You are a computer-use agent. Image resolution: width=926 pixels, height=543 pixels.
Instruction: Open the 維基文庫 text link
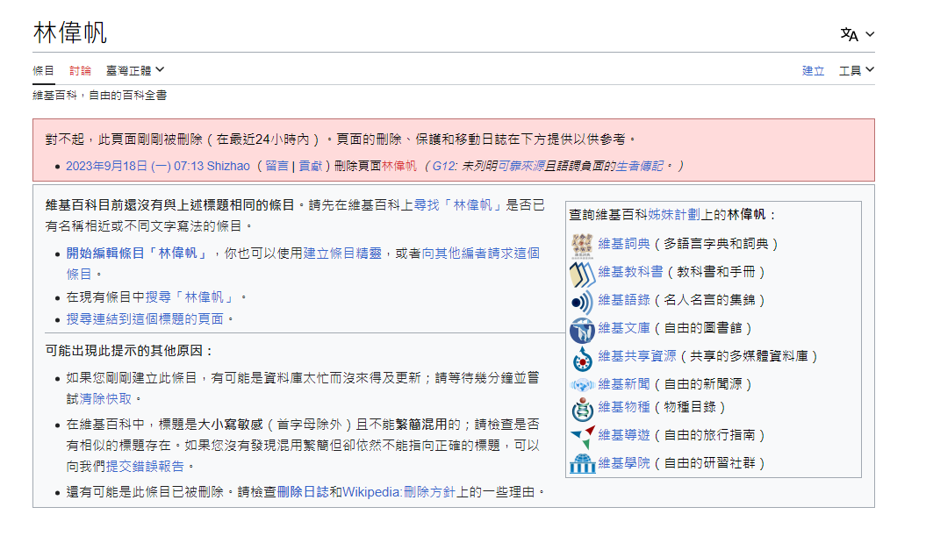click(x=624, y=327)
